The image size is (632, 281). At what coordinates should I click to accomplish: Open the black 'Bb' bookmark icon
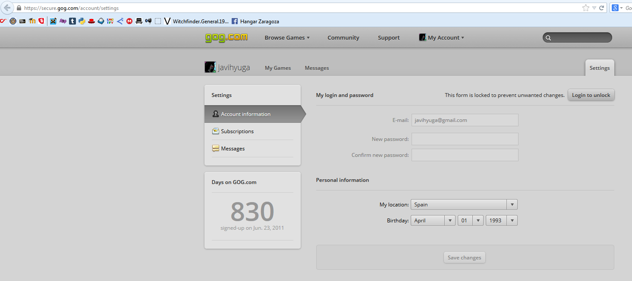tap(22, 21)
